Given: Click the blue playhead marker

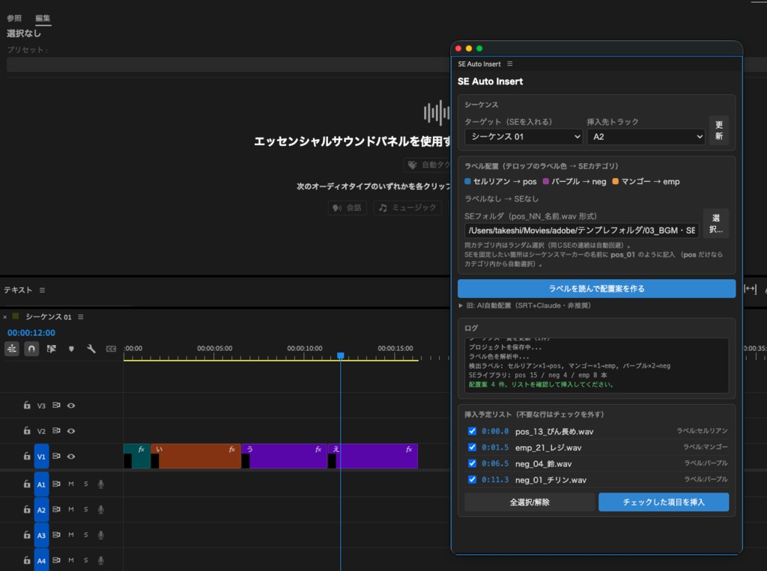Looking at the screenshot, I should point(341,355).
